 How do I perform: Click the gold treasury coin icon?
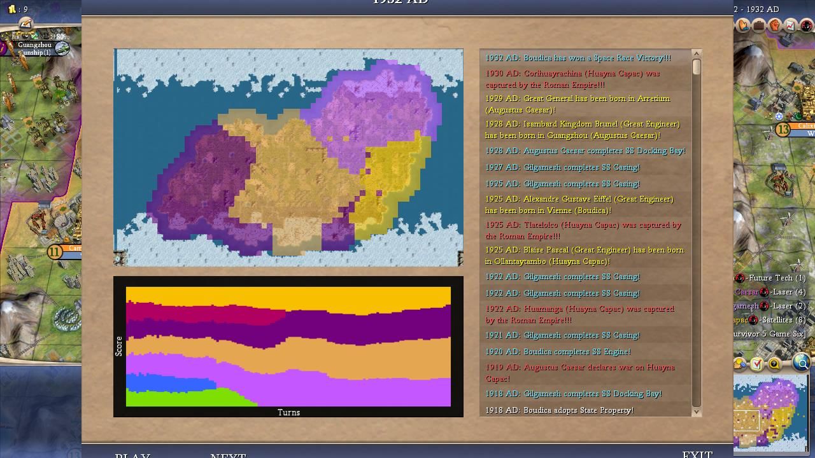pyautogui.click(x=11, y=10)
